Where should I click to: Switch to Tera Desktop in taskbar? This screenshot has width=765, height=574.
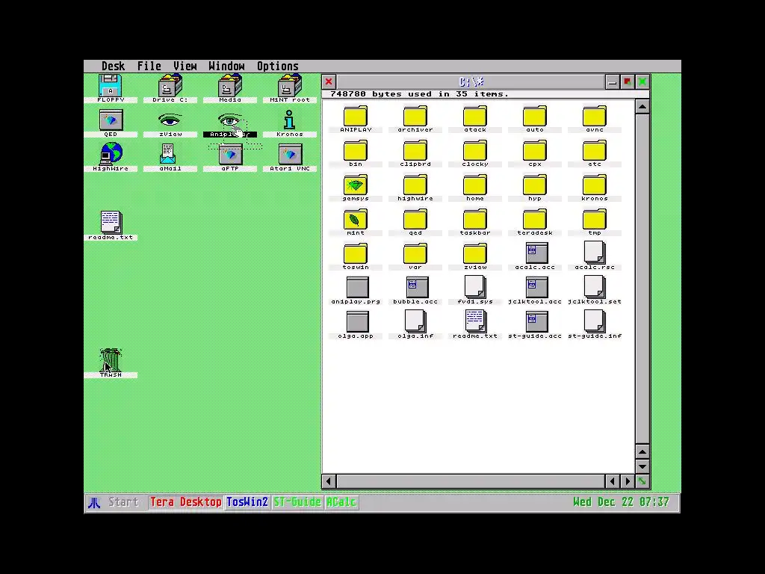[186, 502]
